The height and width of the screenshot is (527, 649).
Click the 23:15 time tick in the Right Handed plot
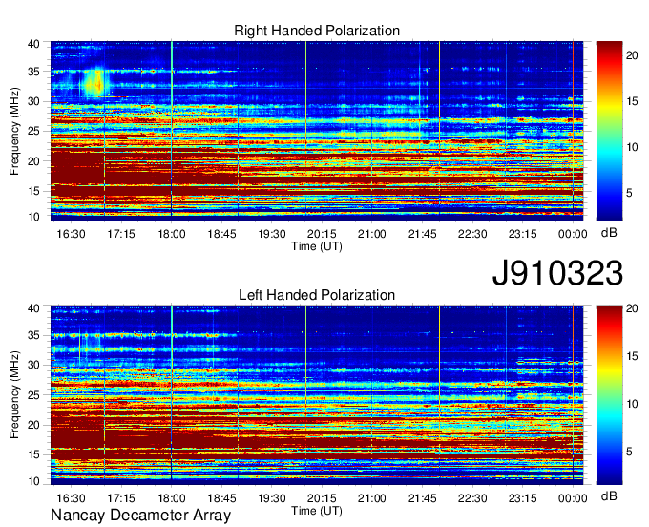[522, 234]
